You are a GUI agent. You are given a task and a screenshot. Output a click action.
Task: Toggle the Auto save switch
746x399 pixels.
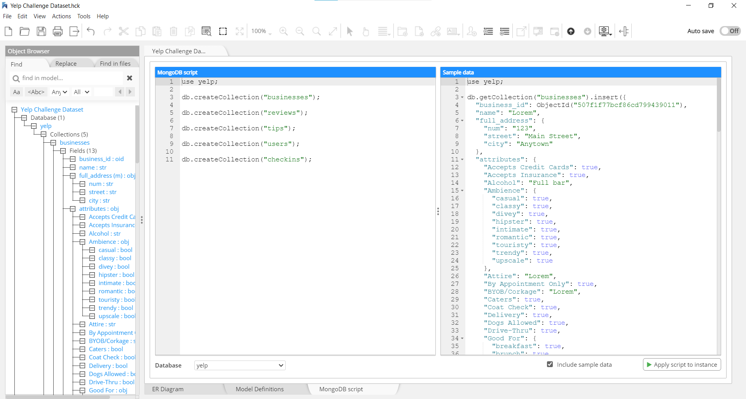click(x=730, y=31)
